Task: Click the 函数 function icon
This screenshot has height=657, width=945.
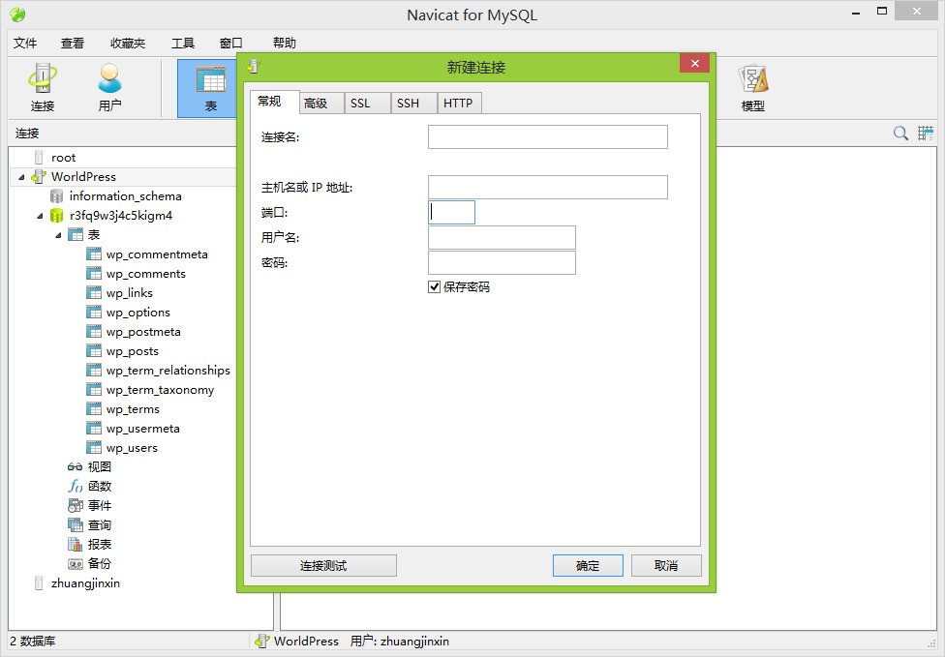Action: (76, 486)
